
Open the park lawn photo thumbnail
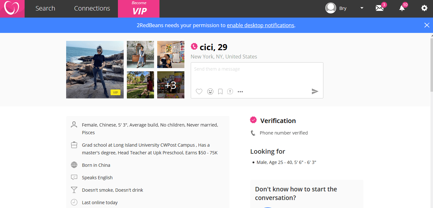coord(140,85)
